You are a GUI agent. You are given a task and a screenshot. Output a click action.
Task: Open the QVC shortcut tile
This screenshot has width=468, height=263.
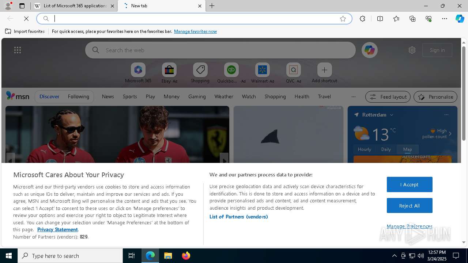coord(294,73)
